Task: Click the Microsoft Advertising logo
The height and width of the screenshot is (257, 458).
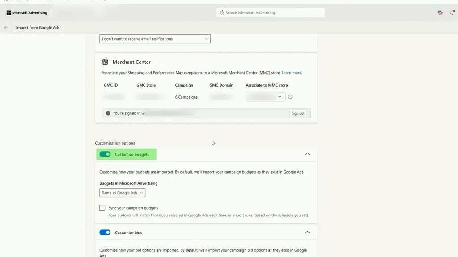Action: [27, 13]
